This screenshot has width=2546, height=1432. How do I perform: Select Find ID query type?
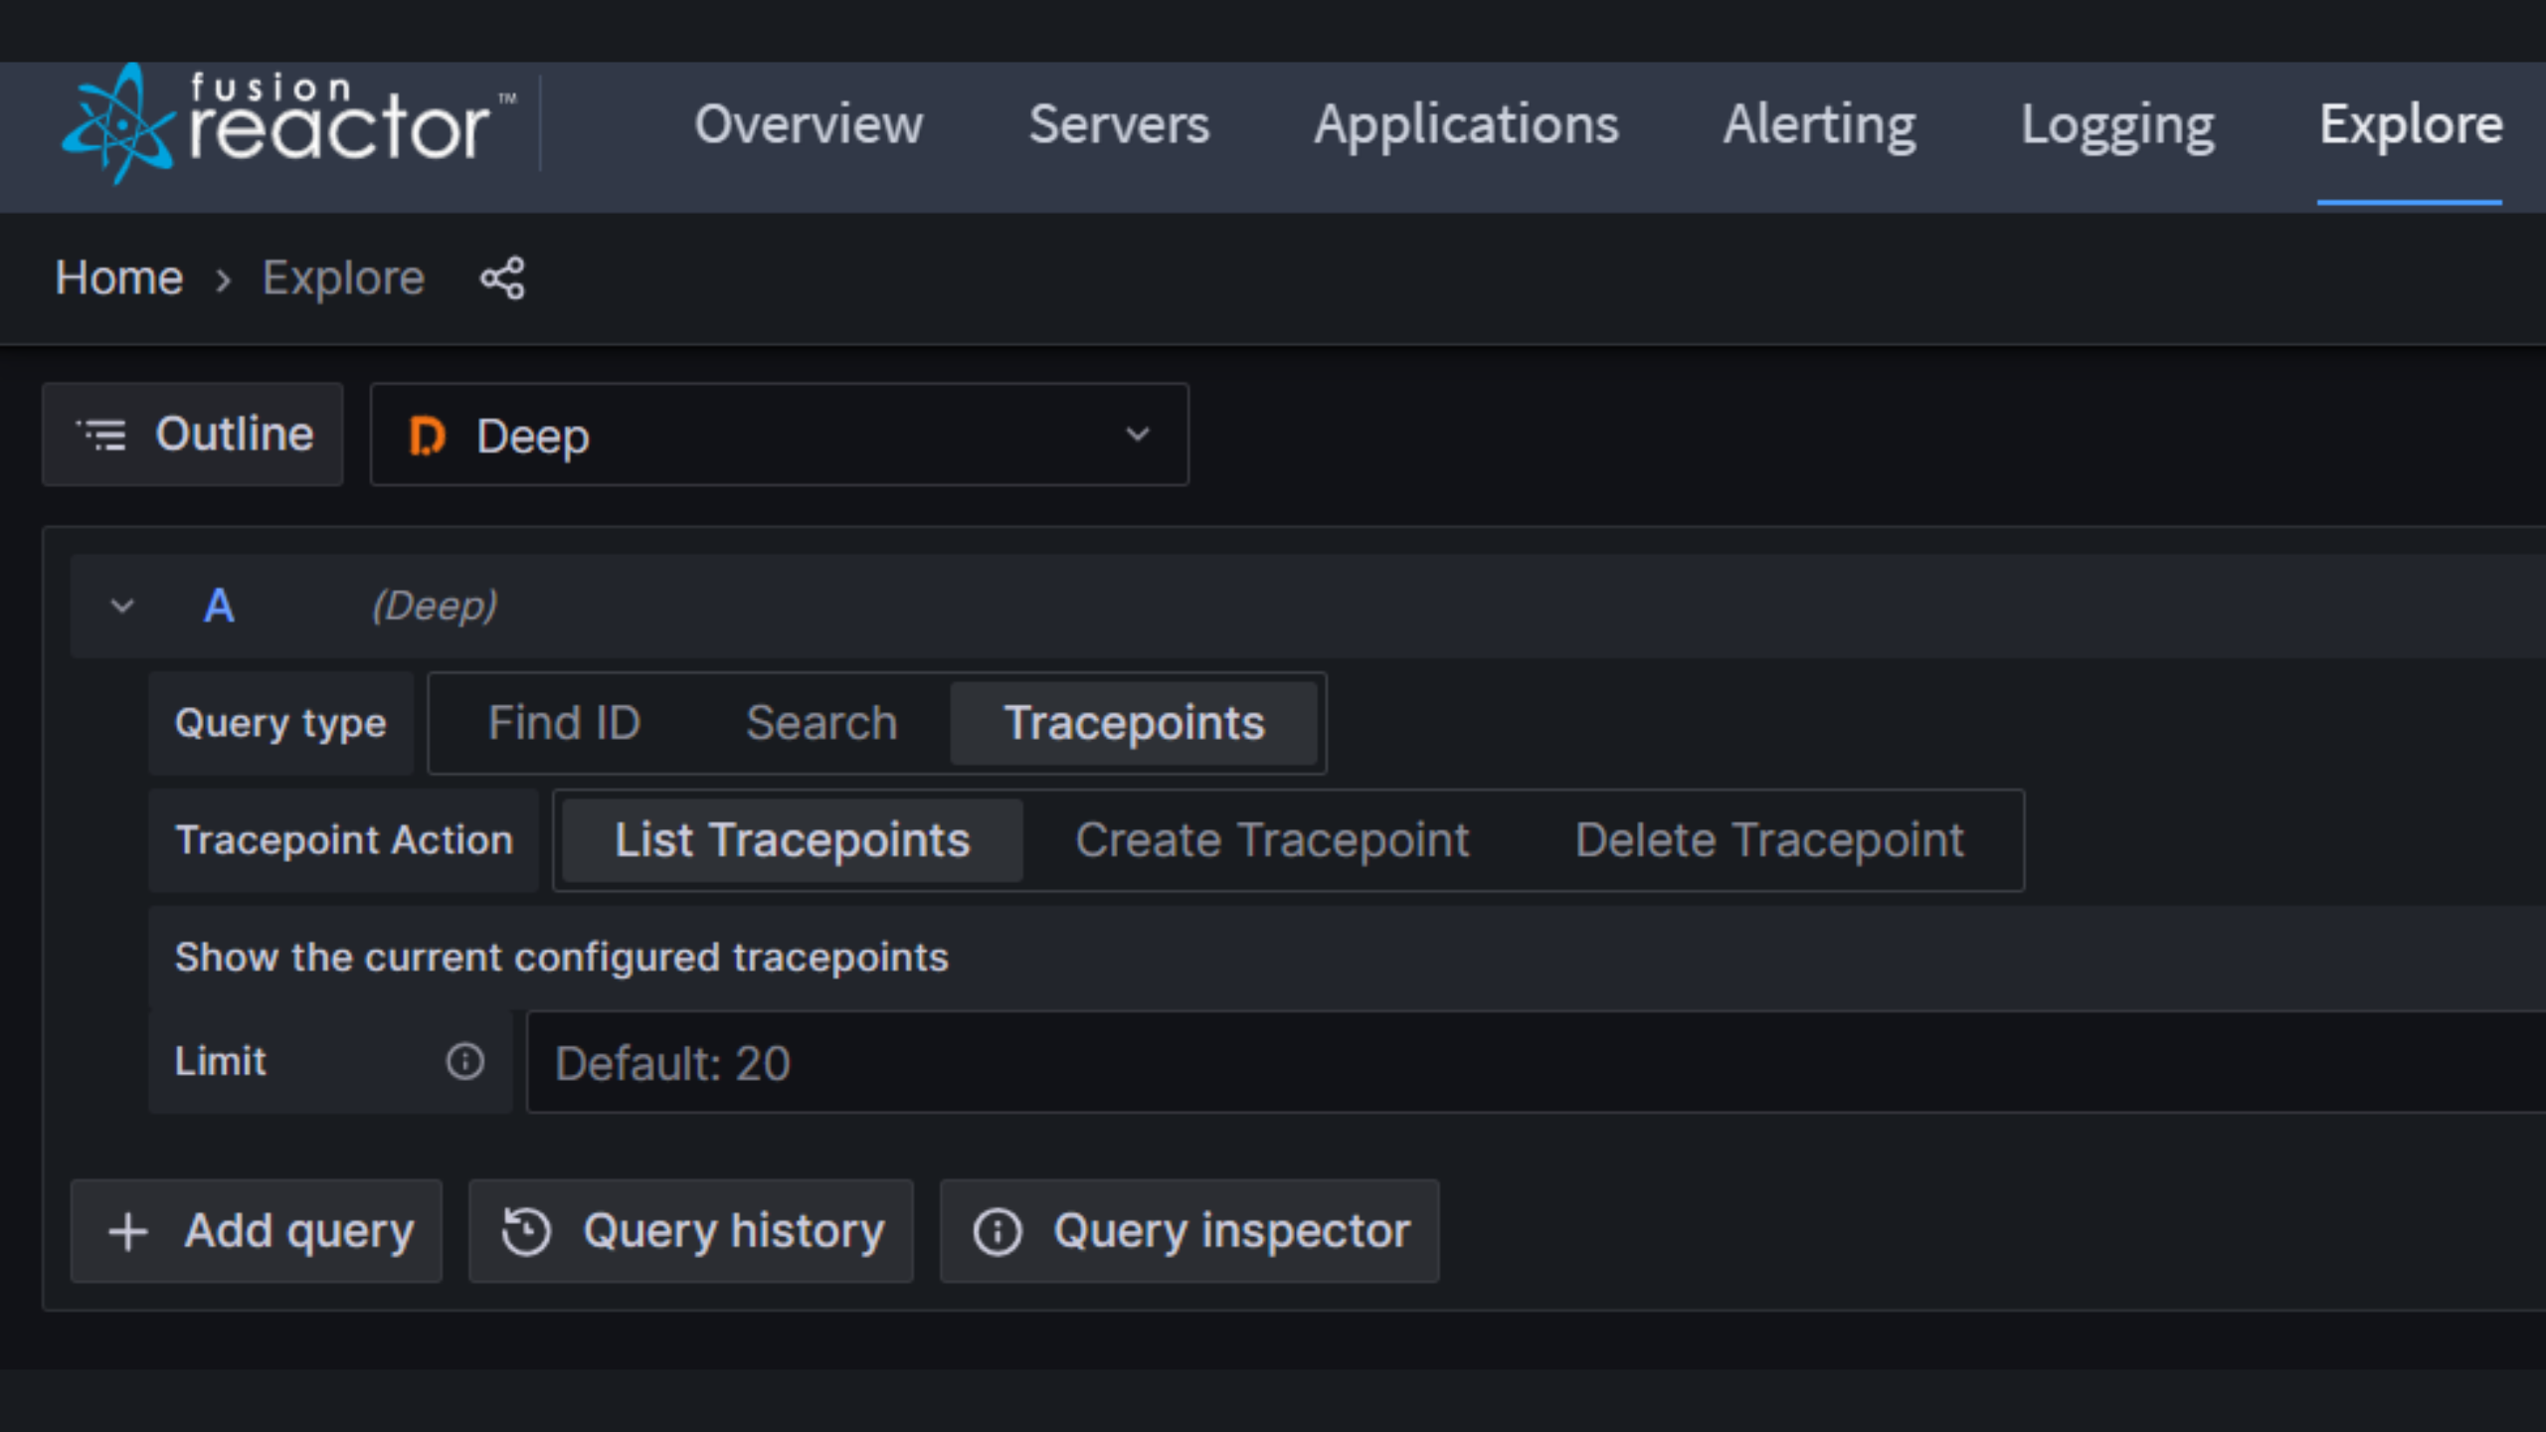564,723
